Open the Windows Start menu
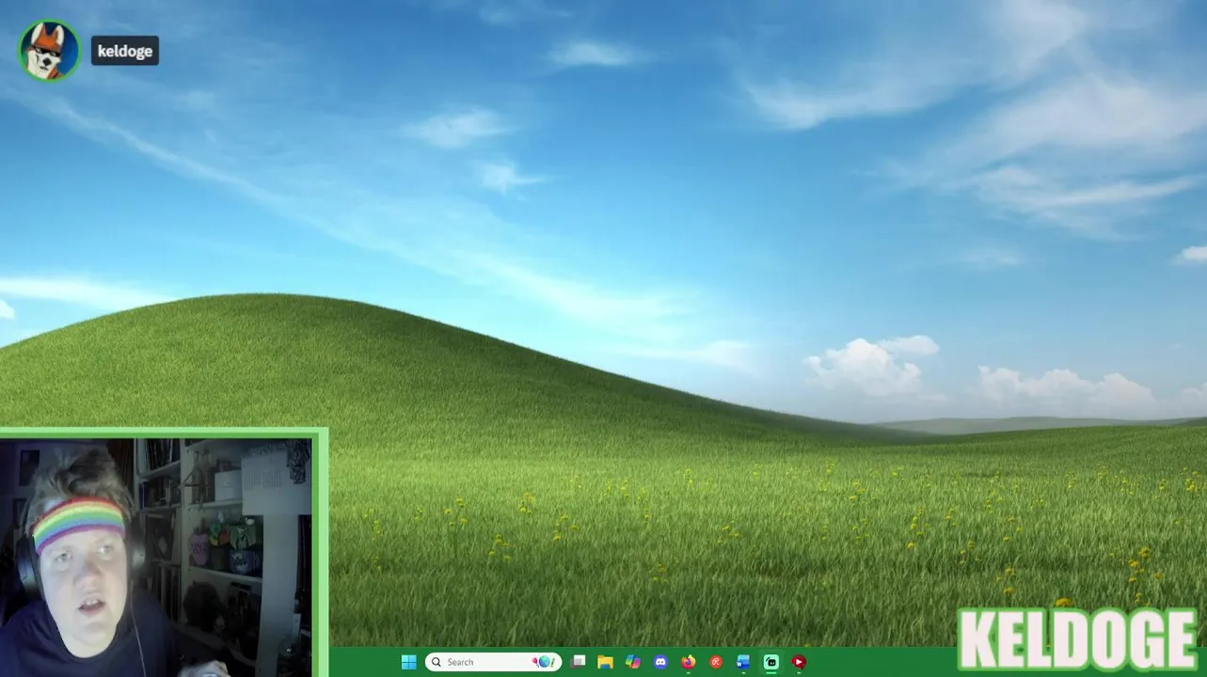The height and width of the screenshot is (677, 1207). [408, 662]
